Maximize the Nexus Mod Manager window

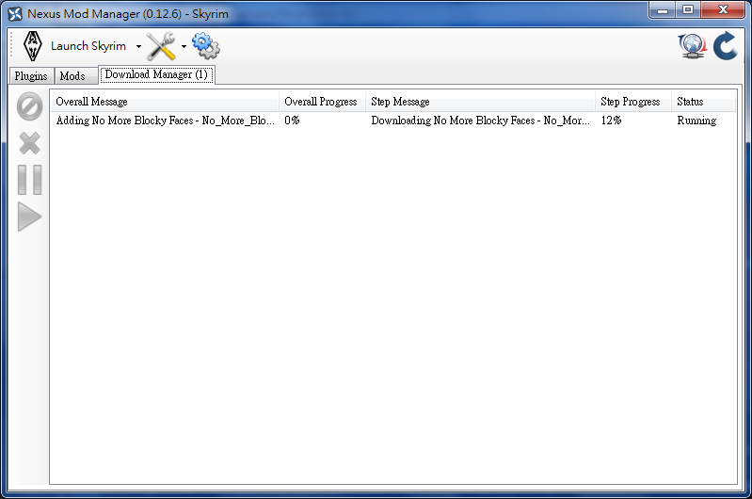point(688,10)
